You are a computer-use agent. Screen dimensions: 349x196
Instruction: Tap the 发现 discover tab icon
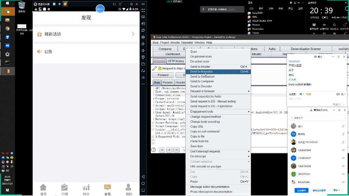(x=107, y=187)
